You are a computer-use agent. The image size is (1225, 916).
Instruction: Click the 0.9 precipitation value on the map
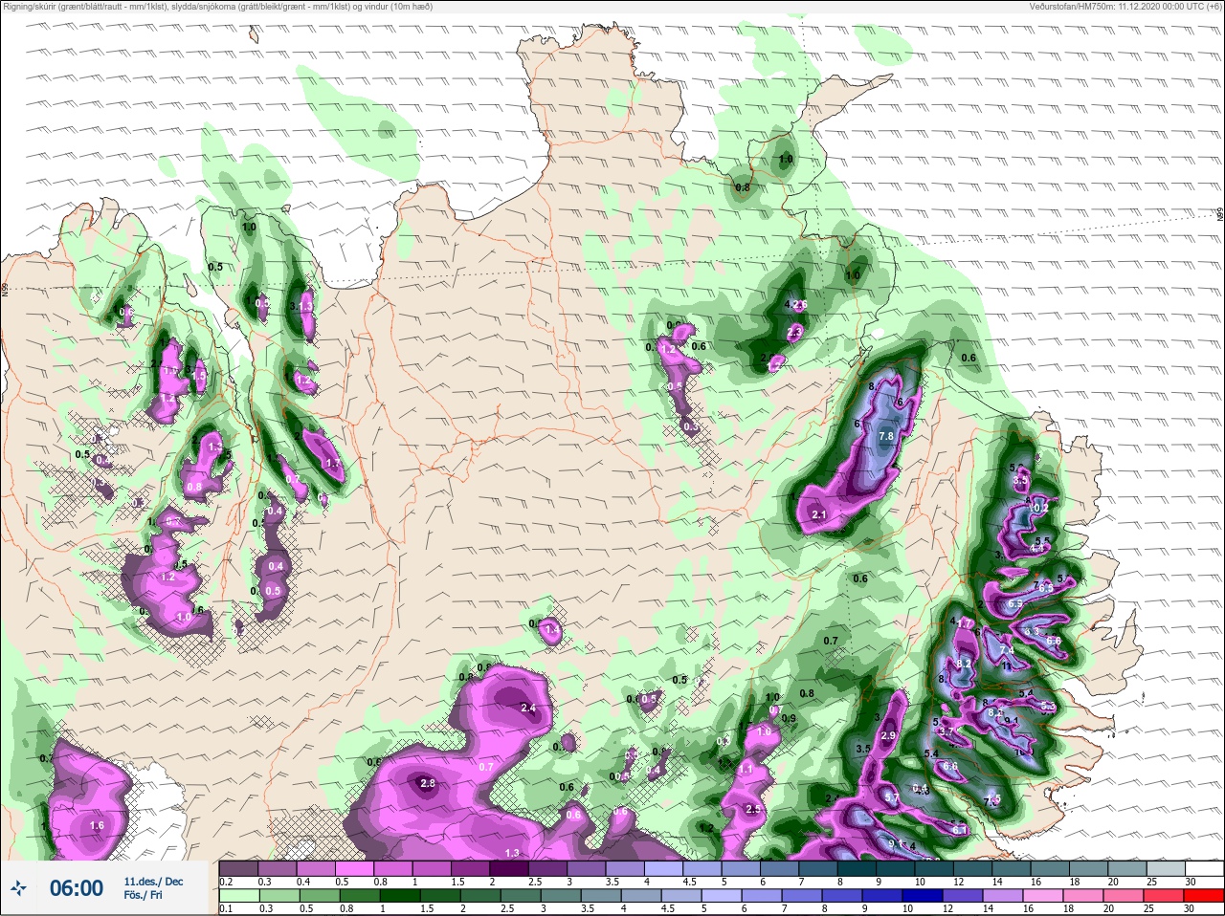pyautogui.click(x=790, y=718)
